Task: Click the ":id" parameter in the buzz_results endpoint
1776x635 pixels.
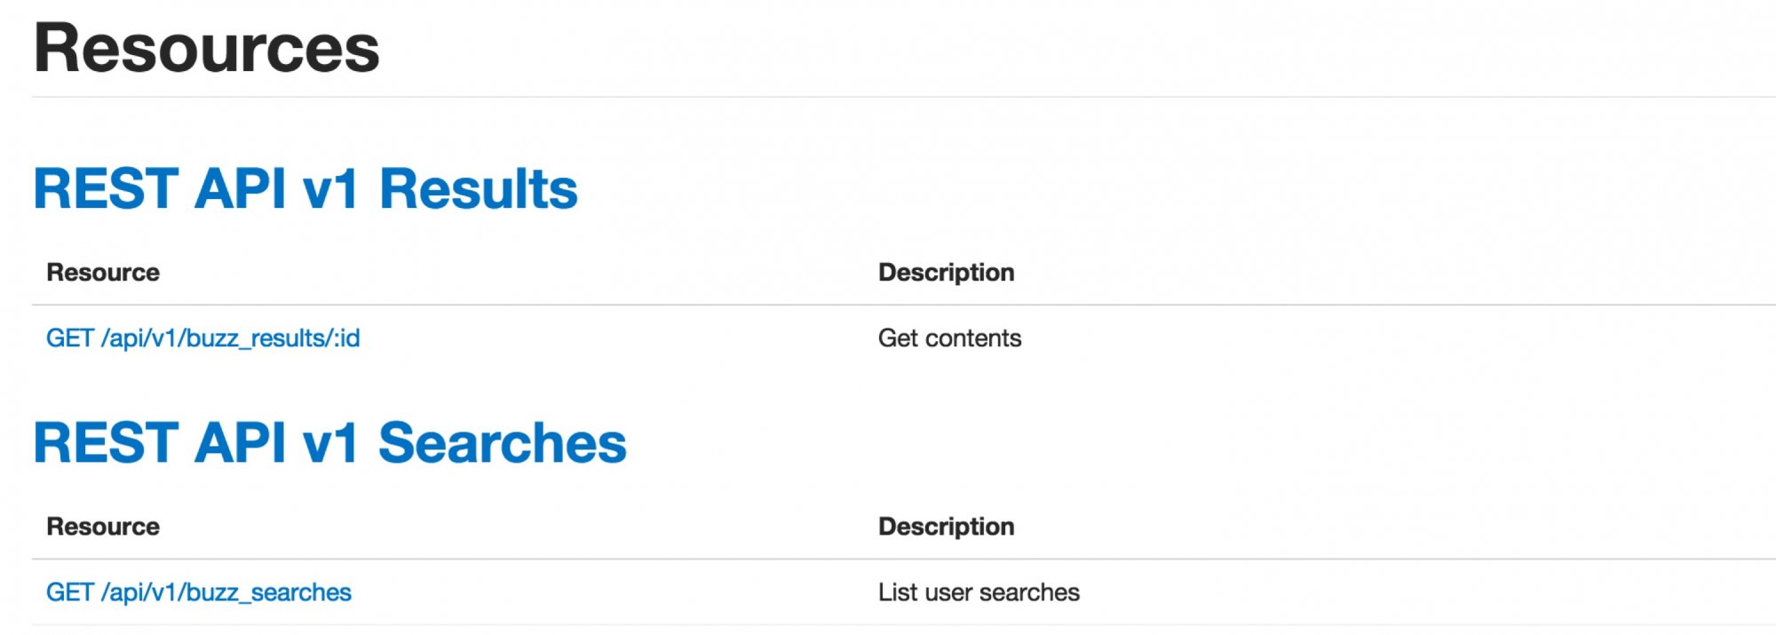Action: pos(347,338)
